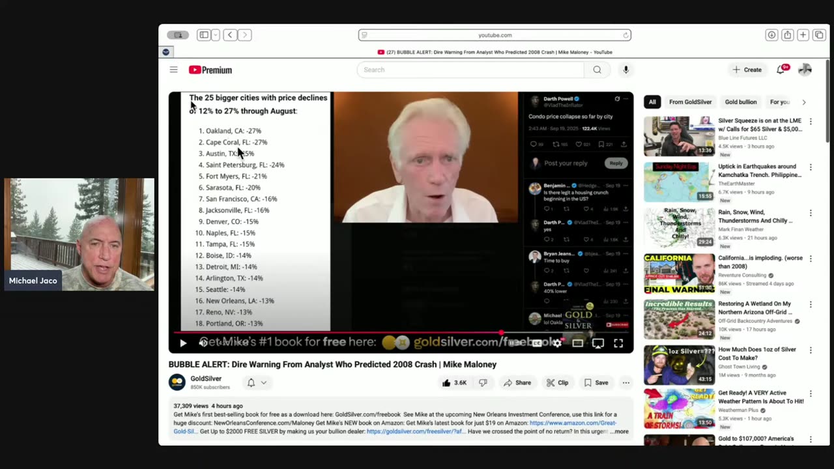The height and width of the screenshot is (469, 834).
Task: Select the For you chip
Action: [x=780, y=102]
